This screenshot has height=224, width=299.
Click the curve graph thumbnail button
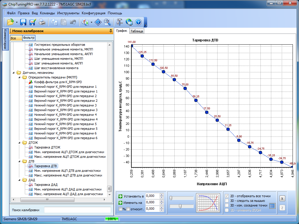click(208, 202)
